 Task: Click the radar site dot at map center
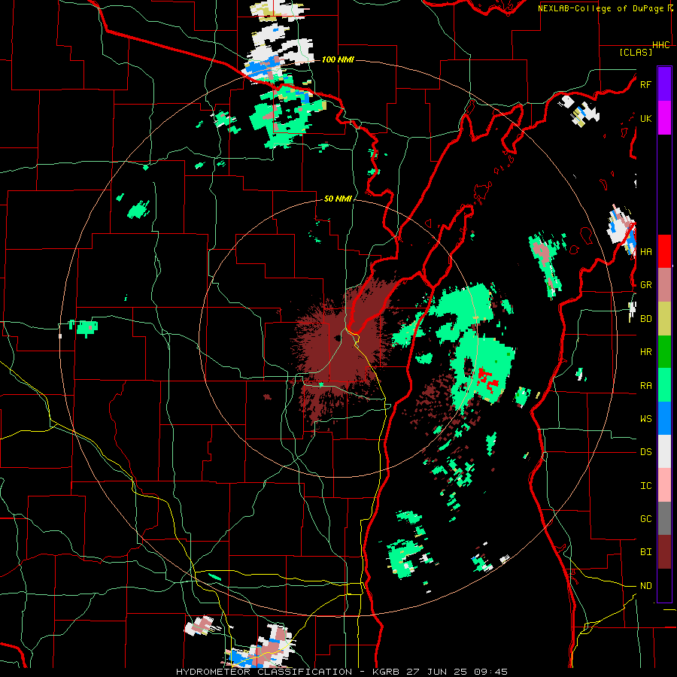338,338
